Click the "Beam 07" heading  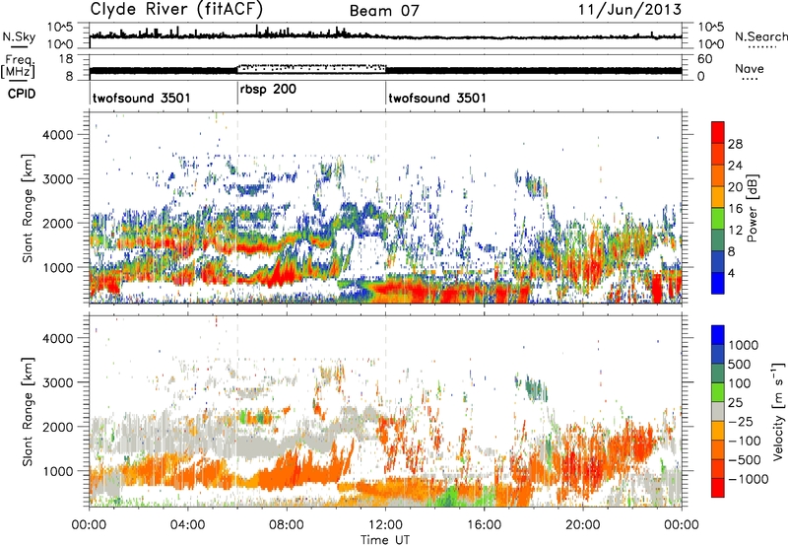[x=384, y=11]
